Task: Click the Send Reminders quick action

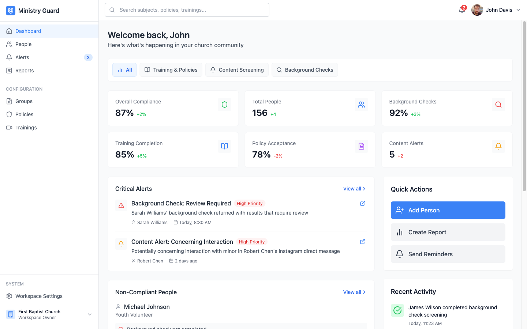Action: coord(448,254)
